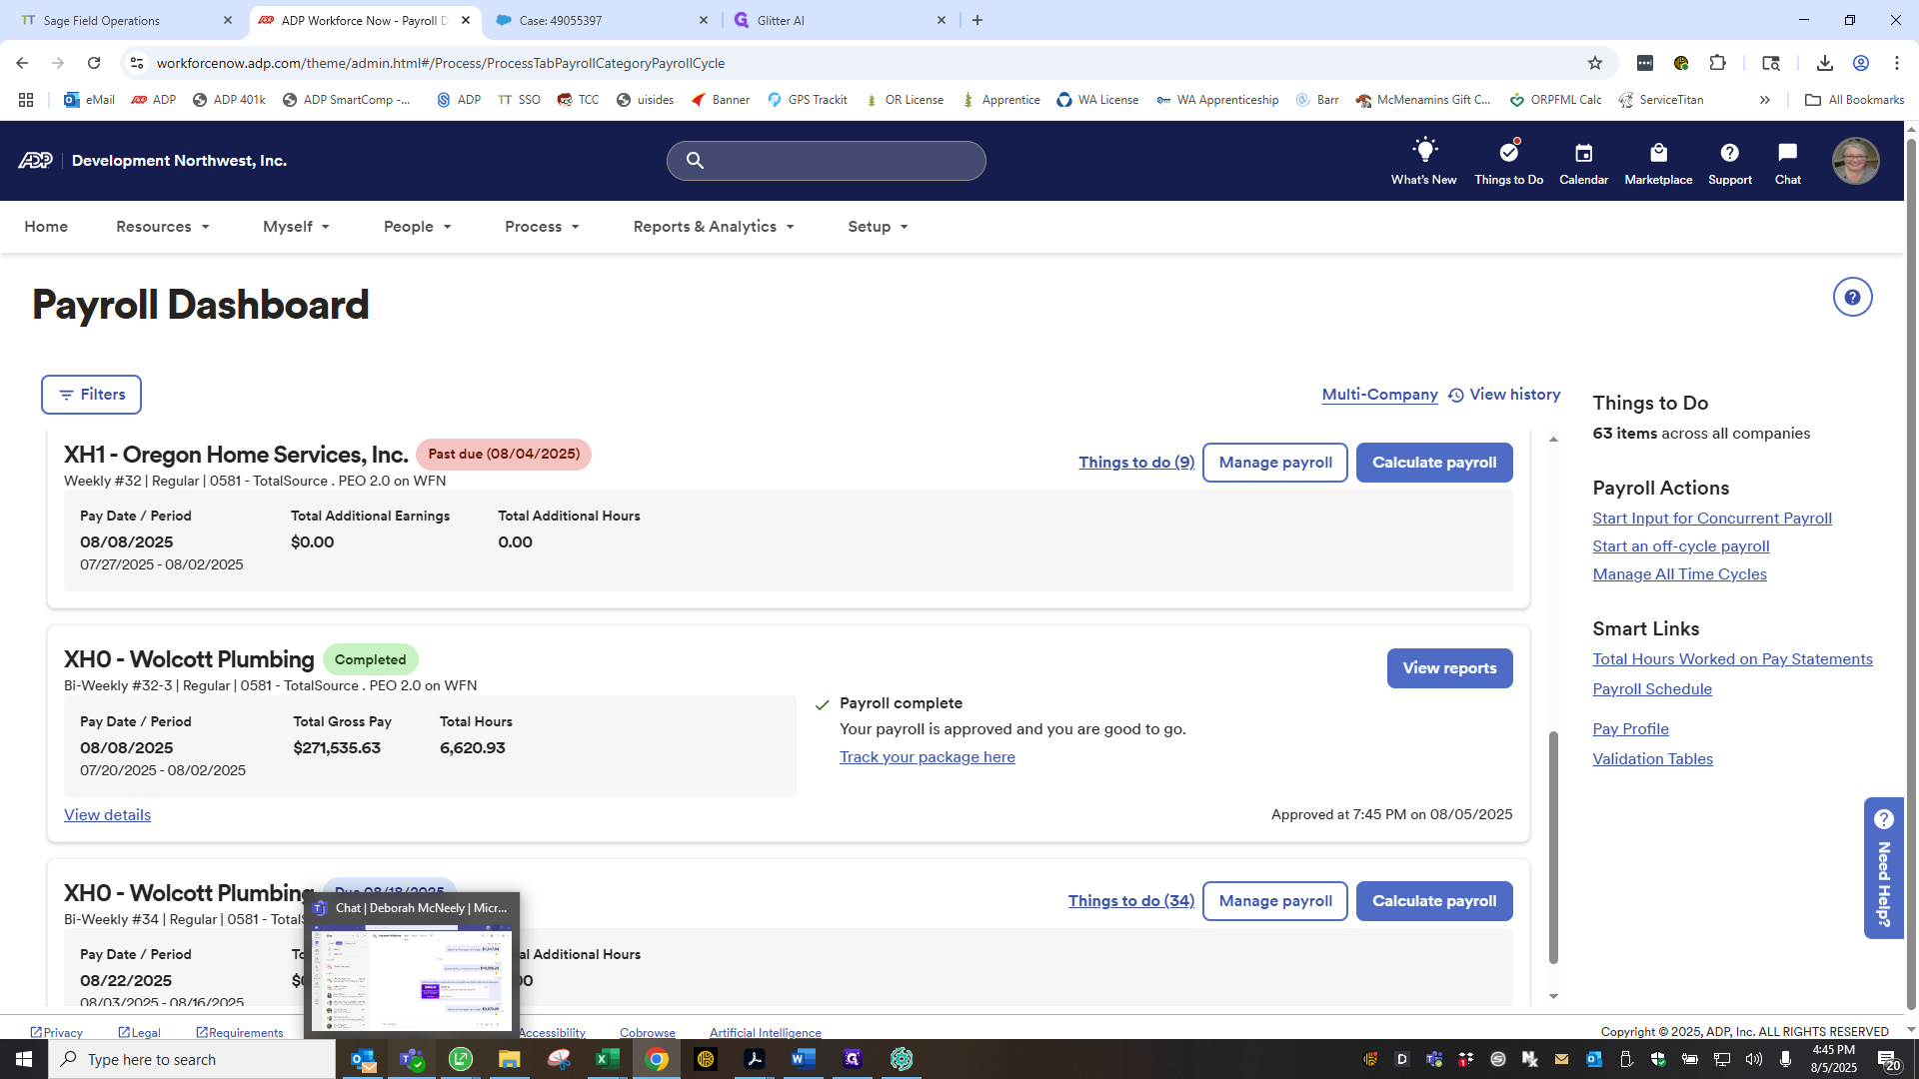Calculate payroll for Wolcott Bi-Weekly #34
This screenshot has height=1079, width=1919.
[1434, 901]
